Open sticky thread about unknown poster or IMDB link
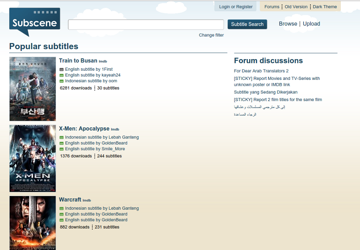360x250 pixels. (277, 81)
